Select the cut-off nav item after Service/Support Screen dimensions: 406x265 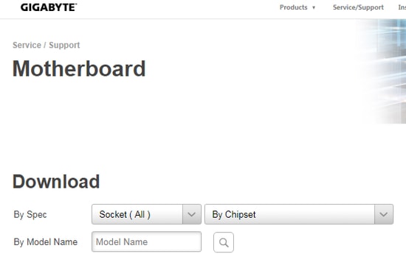click(402, 7)
